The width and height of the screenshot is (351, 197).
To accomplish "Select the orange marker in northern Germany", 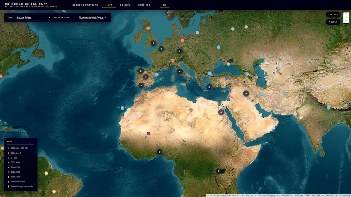I will (x=183, y=40).
